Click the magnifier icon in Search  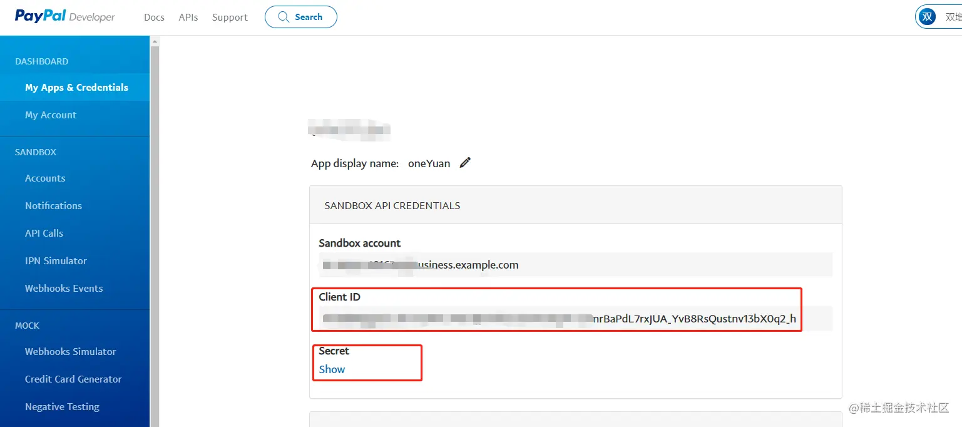click(284, 17)
